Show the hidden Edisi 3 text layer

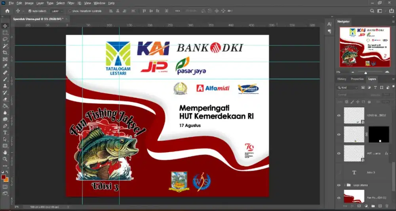click(339, 172)
